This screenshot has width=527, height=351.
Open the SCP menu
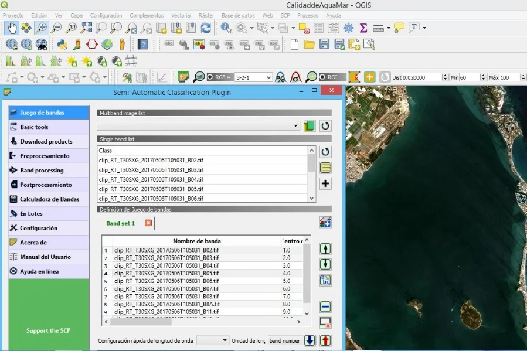click(x=285, y=15)
